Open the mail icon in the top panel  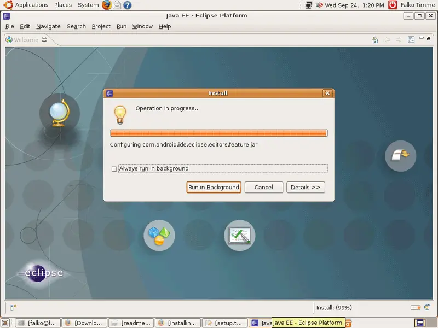(x=117, y=5)
